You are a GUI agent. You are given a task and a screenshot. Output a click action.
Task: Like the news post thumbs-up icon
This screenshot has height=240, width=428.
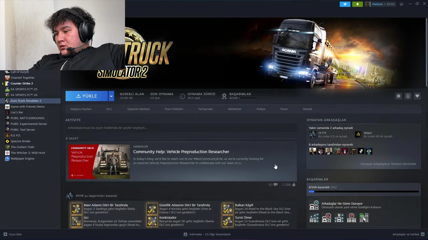point(294,185)
